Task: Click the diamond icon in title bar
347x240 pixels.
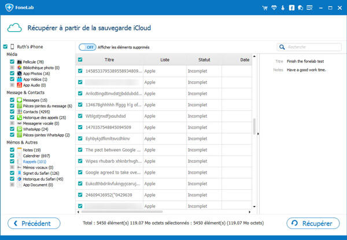Action: (x=274, y=8)
